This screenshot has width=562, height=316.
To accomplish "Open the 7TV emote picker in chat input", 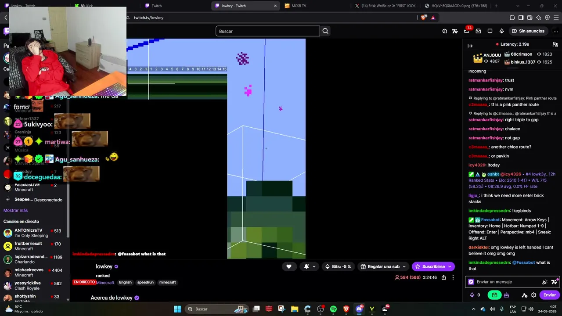I will [554, 282].
